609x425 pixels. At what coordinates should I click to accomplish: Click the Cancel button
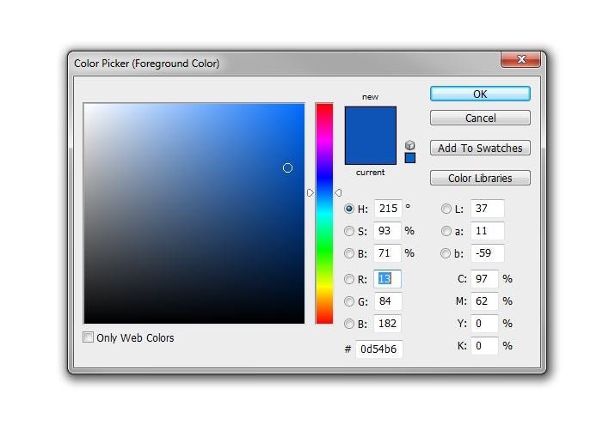[480, 118]
